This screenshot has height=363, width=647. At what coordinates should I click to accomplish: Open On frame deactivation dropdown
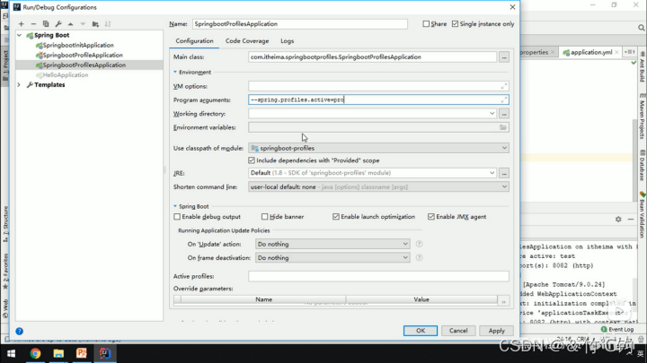pos(405,257)
